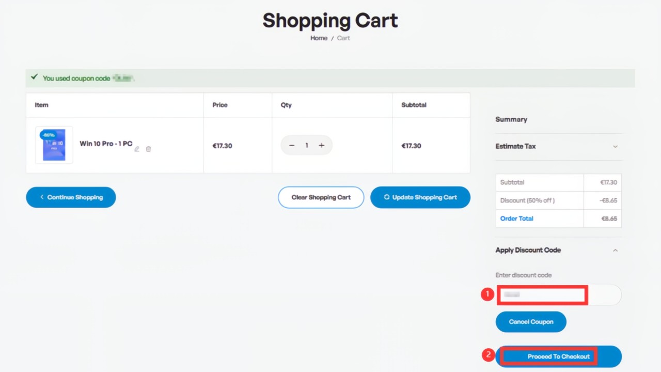Click the refresh icon on Update Shopping Cart
Image resolution: width=661 pixels, height=372 pixels.
pos(387,197)
